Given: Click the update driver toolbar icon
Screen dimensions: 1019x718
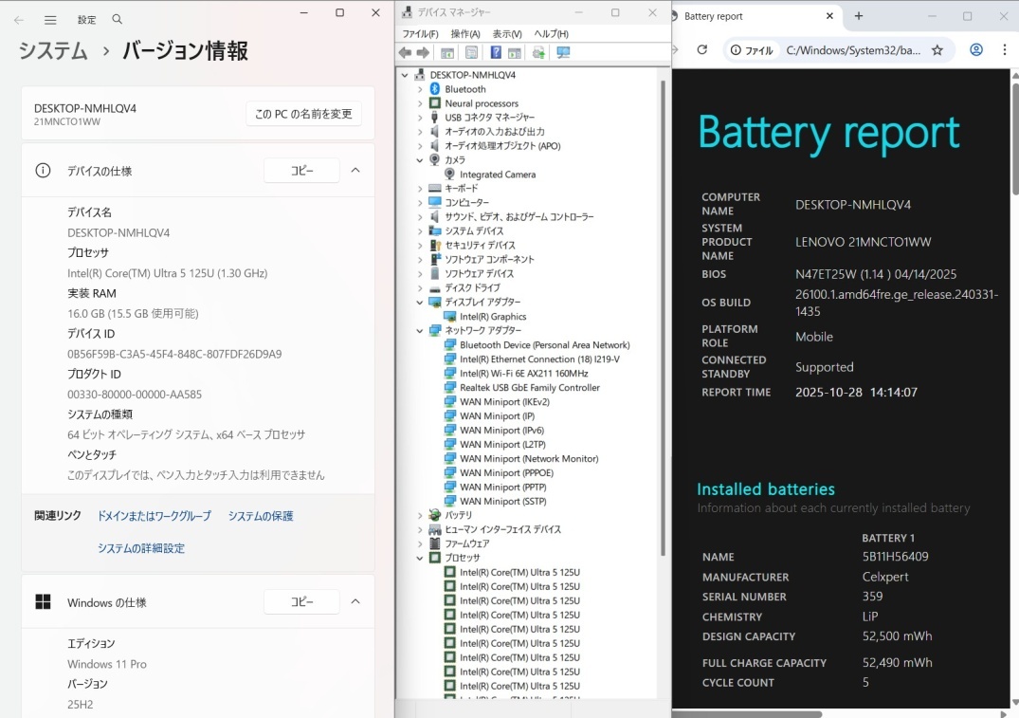Looking at the screenshot, I should pyautogui.click(x=538, y=53).
